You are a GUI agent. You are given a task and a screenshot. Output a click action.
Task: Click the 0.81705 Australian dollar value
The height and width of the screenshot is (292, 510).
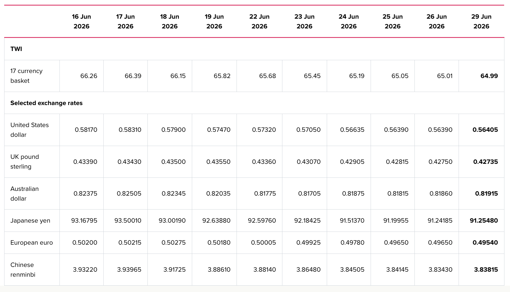309,193
